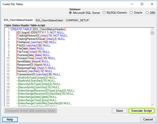Click the commented [InterchangeDate] line
This screenshot has width=158, height=124.
point(37,97)
